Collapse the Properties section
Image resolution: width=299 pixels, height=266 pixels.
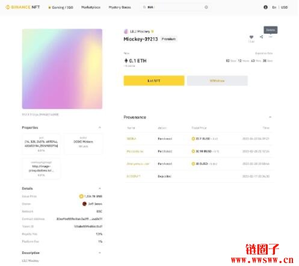coord(100,128)
